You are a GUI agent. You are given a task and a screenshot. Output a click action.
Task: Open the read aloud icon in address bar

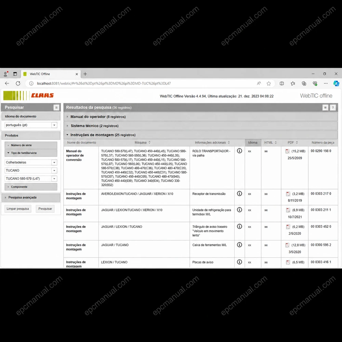[x=259, y=83]
